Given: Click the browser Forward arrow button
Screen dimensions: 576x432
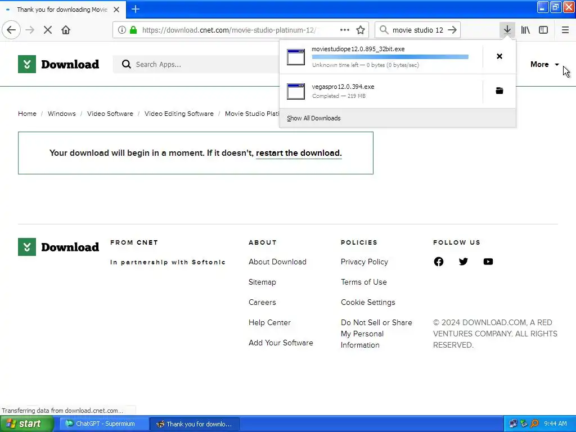Looking at the screenshot, I should click(30, 30).
